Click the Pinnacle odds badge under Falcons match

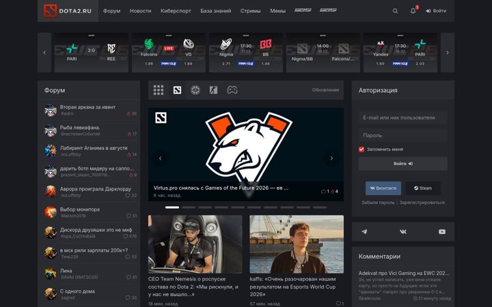[x=169, y=63]
